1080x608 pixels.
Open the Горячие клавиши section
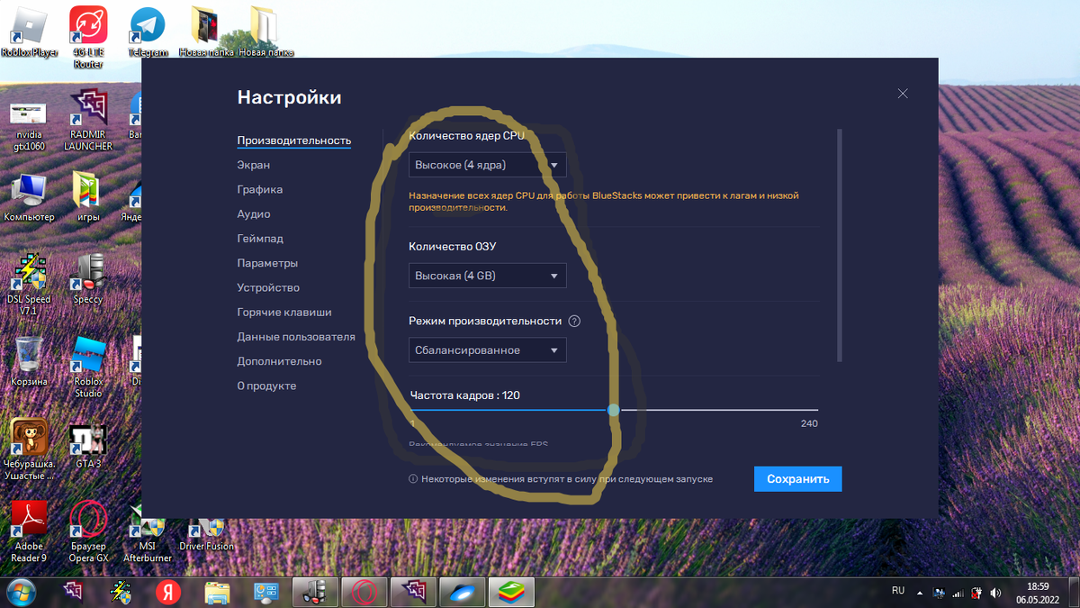[284, 312]
